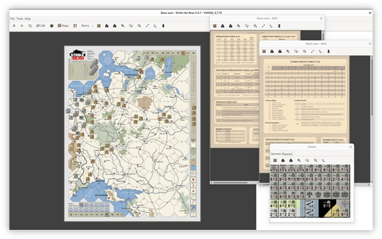Image resolution: width=382 pixels, height=239 pixels.
Task: Click the compass rose on the map
Action: (x=108, y=60)
